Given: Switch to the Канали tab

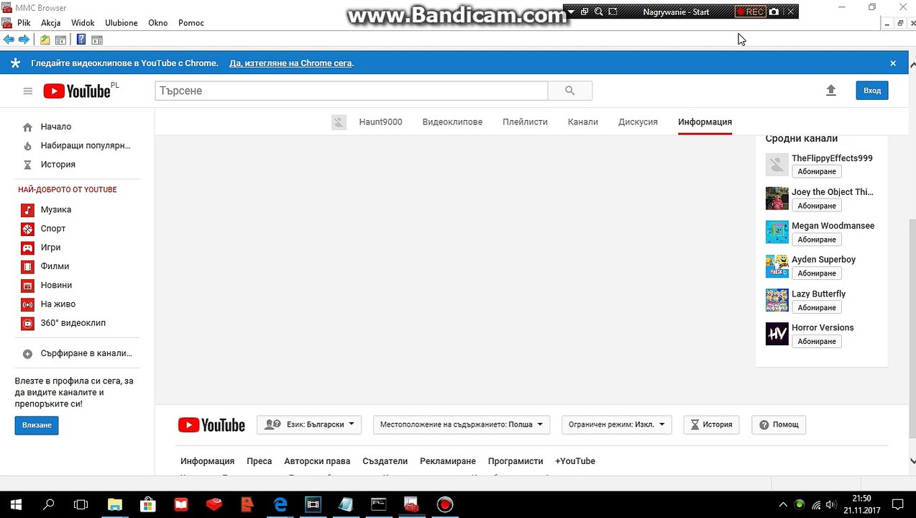Looking at the screenshot, I should 583,122.
